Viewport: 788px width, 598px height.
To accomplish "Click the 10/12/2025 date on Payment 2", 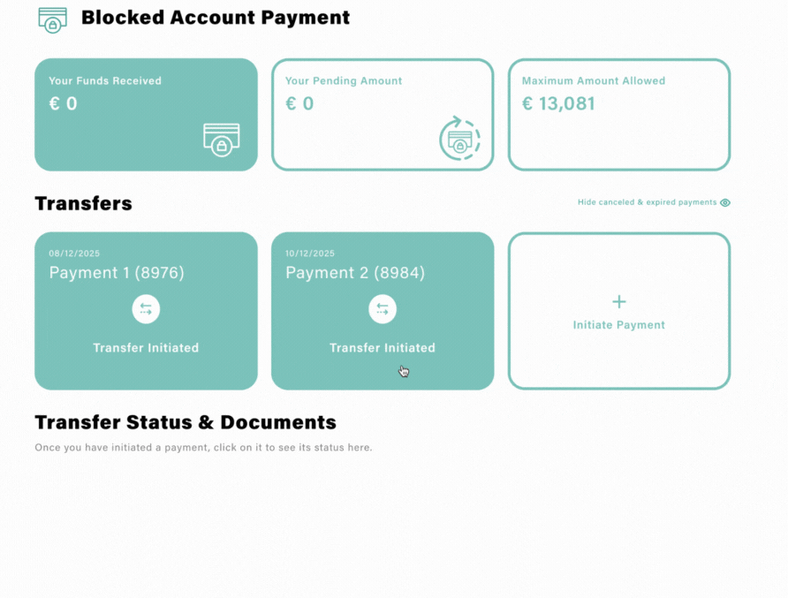I will (308, 253).
